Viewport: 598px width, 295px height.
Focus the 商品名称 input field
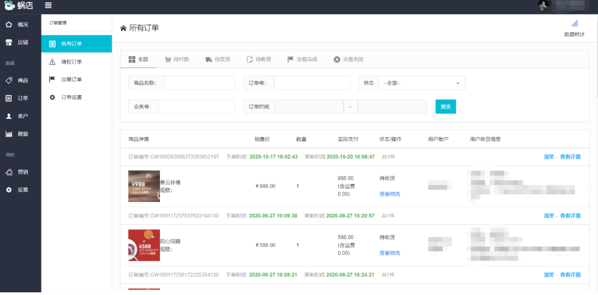point(199,83)
